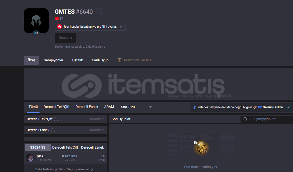Click the Bir şampiyon ara search field
Viewport: 293px width, 172px height.
click(266, 119)
